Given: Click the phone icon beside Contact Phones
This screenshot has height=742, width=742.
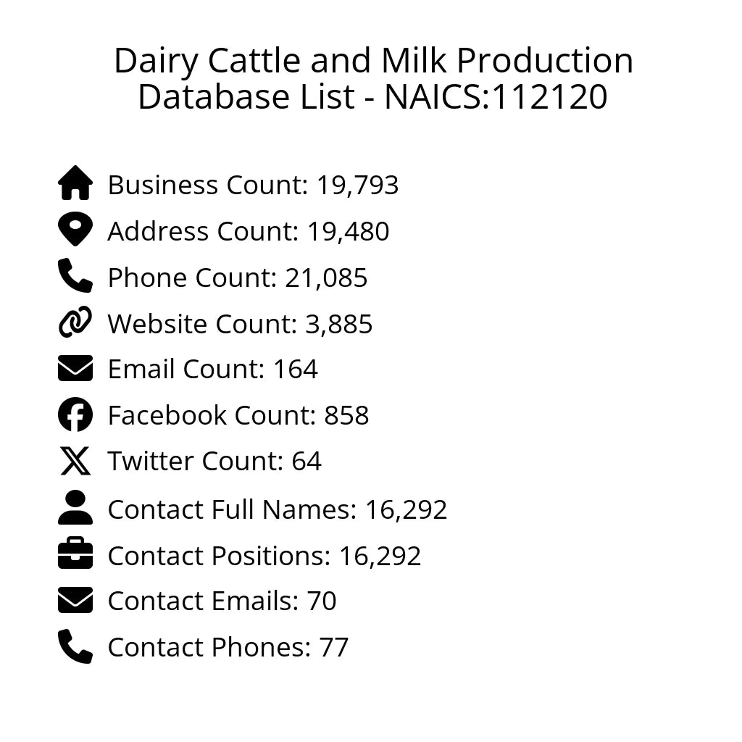Looking at the screenshot, I should click(x=75, y=646).
